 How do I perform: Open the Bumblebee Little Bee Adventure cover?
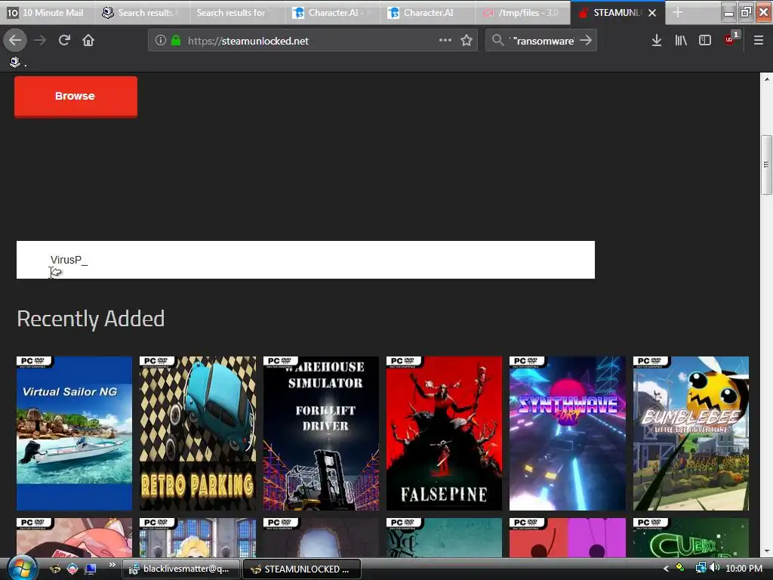coord(691,433)
